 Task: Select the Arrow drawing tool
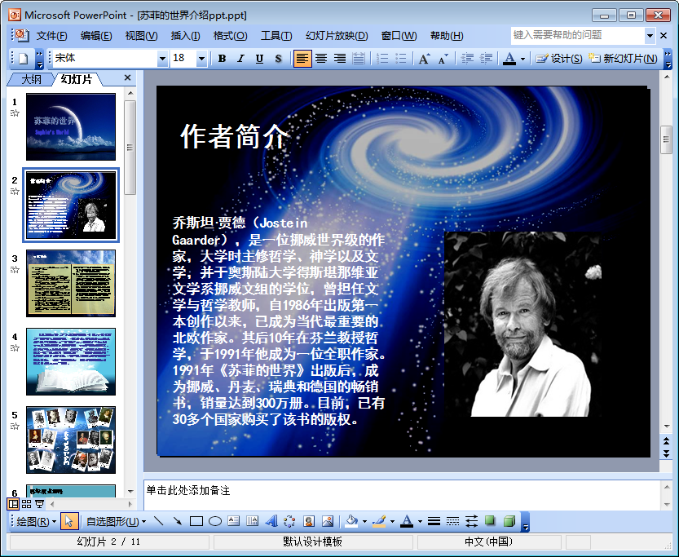178,521
